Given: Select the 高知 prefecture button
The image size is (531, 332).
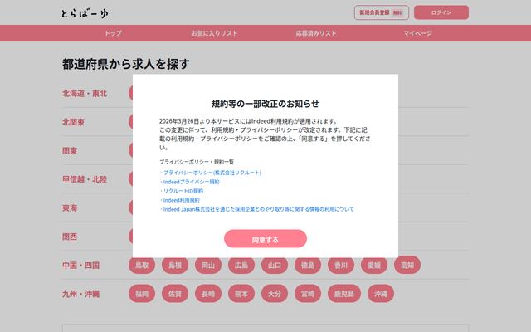Looking at the screenshot, I should point(407,265).
